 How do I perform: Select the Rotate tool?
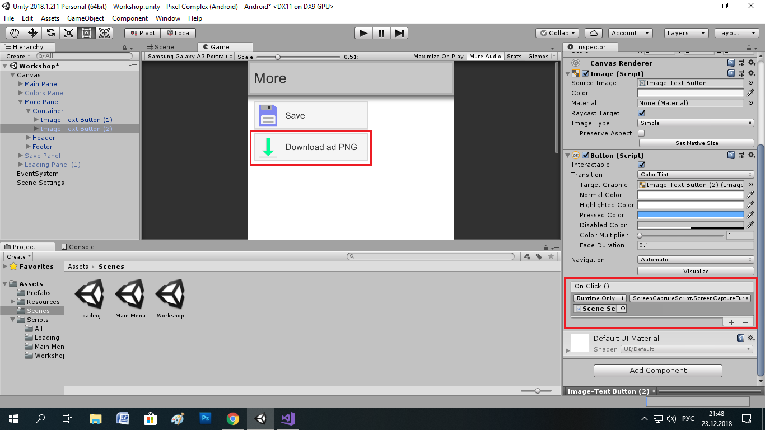tap(50, 33)
